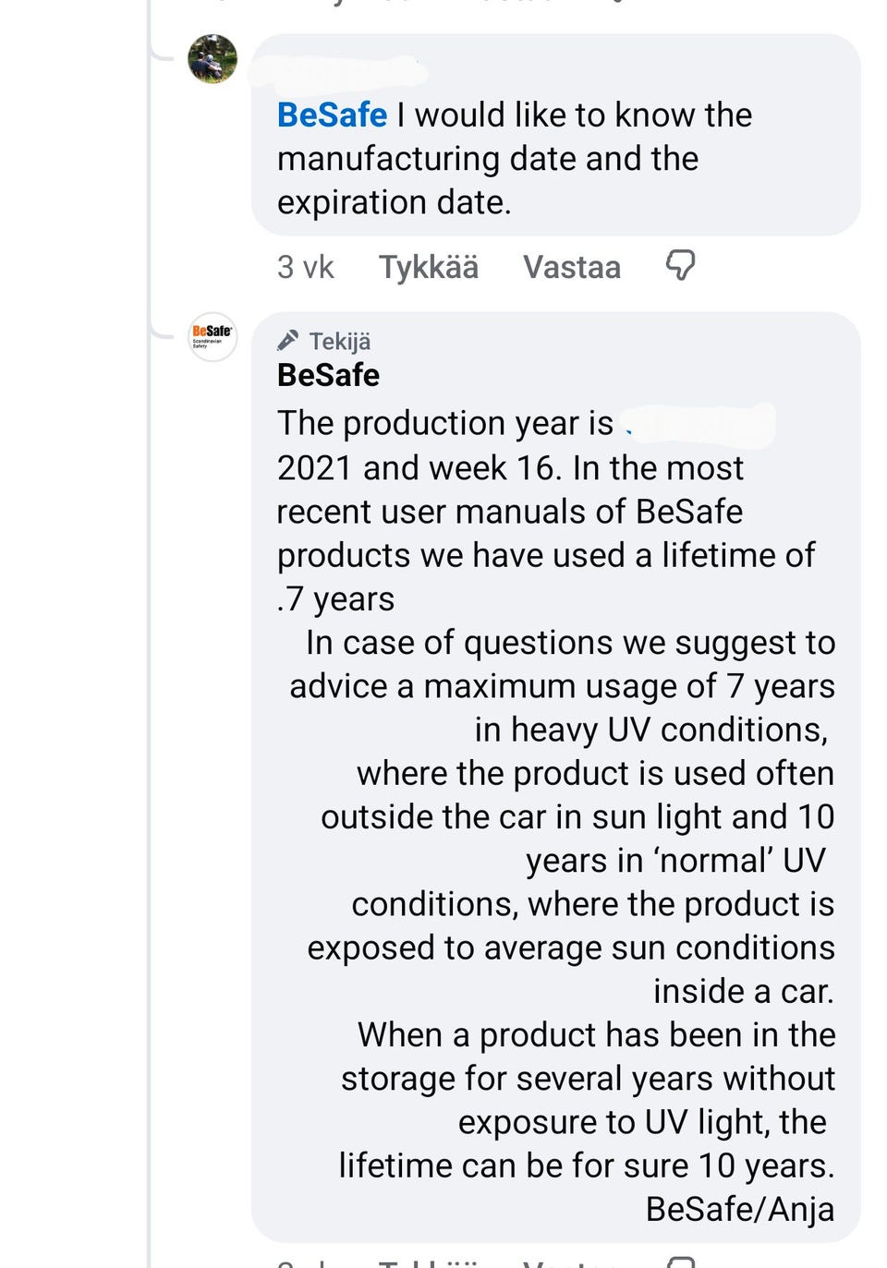
Task: Click the BeSafe logo avatar
Action: point(213,336)
